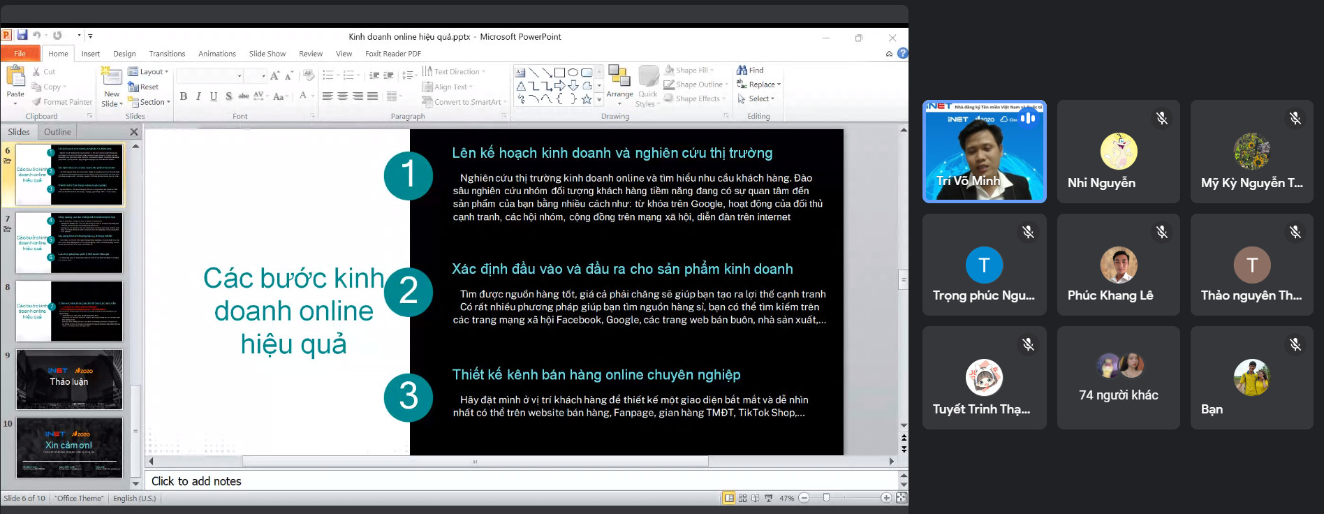The width and height of the screenshot is (1324, 514).
Task: Click the New Slide icon
Action: click(x=110, y=75)
